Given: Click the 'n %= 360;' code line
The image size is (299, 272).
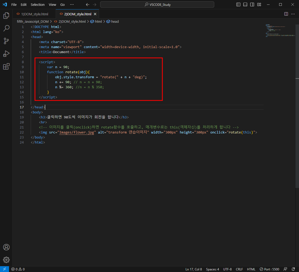Looking at the screenshot, I should 64,87.
